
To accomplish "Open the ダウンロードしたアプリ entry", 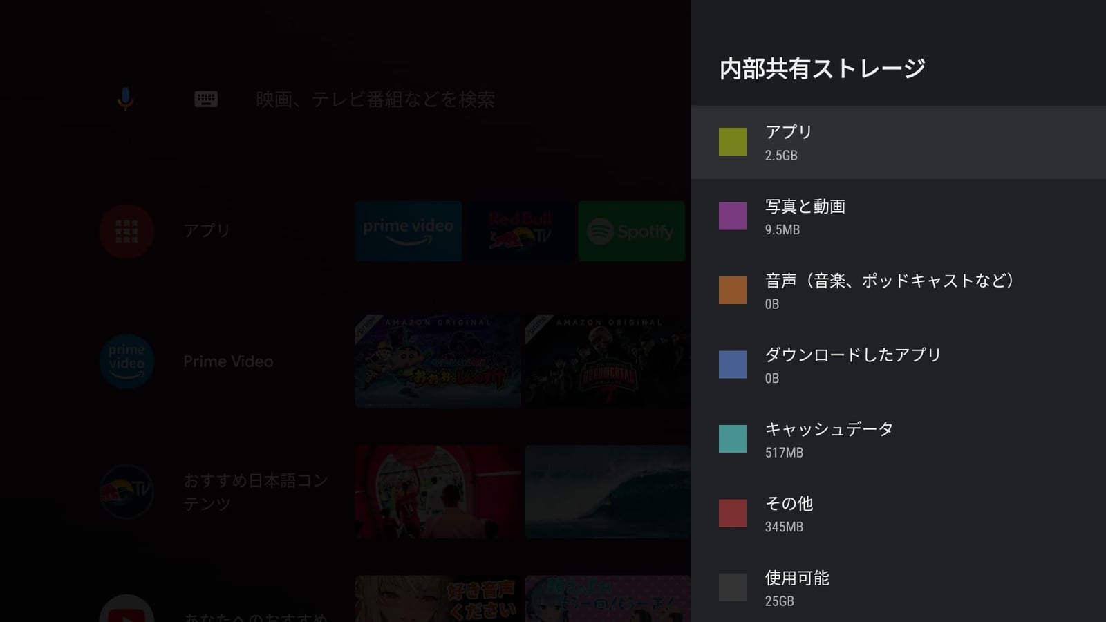I will [898, 365].
